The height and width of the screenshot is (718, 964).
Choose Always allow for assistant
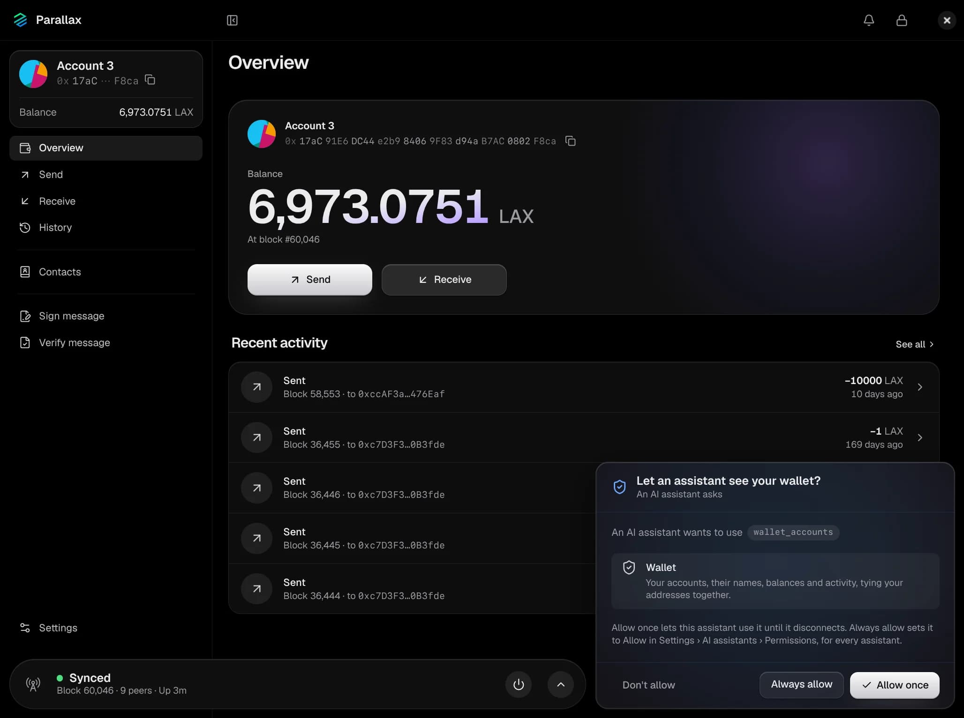click(x=802, y=685)
